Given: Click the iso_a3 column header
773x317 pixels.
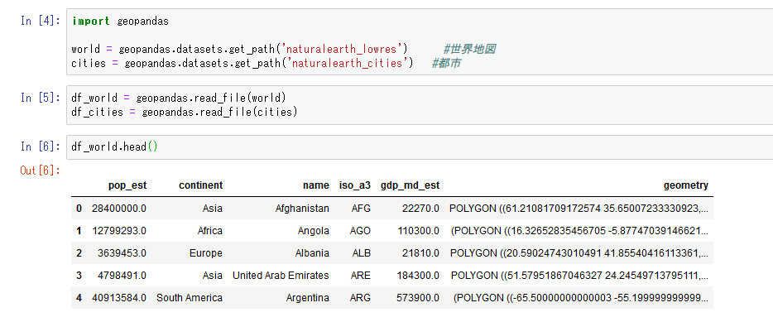Looking at the screenshot, I should [355, 185].
